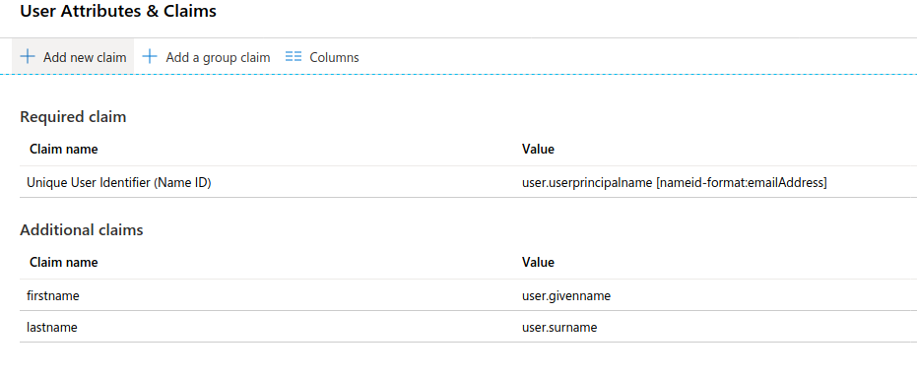
Task: Click the User Attributes & Claims title
Action: [x=118, y=11]
